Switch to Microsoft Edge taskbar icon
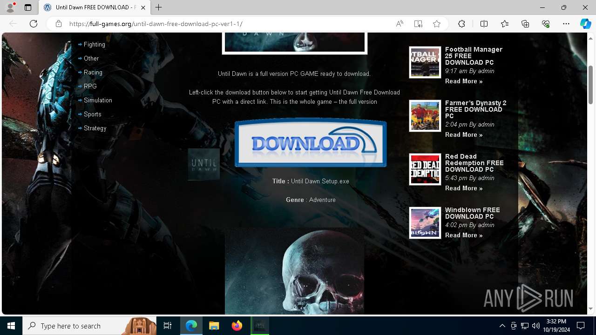Screen dimensions: 596x335 [191, 326]
